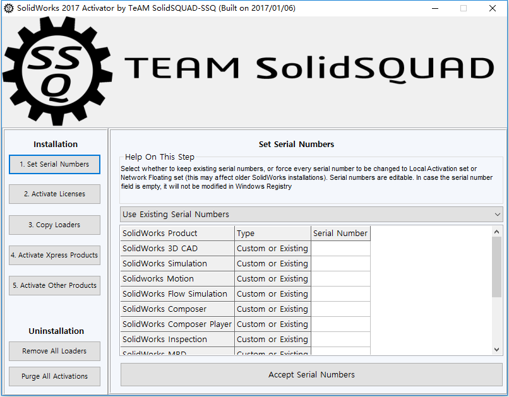Click the Serial Number column header
This screenshot has height=397, width=509.
pos(340,233)
